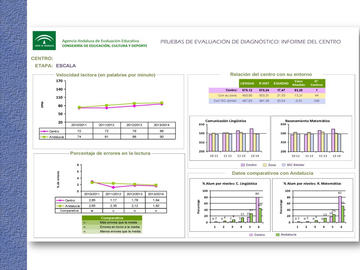Click the yellow Zona legend swatch

point(265,165)
